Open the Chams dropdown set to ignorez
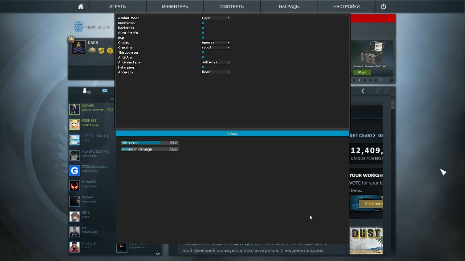 (x=216, y=42)
